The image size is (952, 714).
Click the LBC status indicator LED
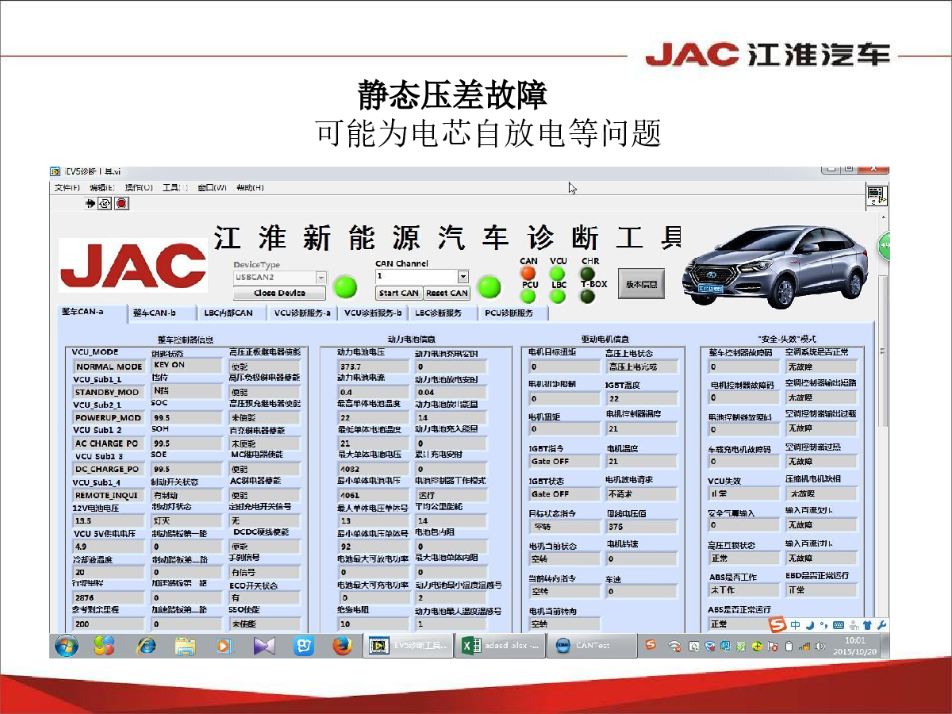pyautogui.click(x=559, y=297)
